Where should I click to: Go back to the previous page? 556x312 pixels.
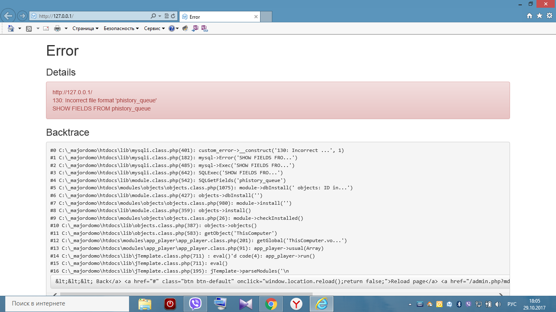tap(9, 16)
